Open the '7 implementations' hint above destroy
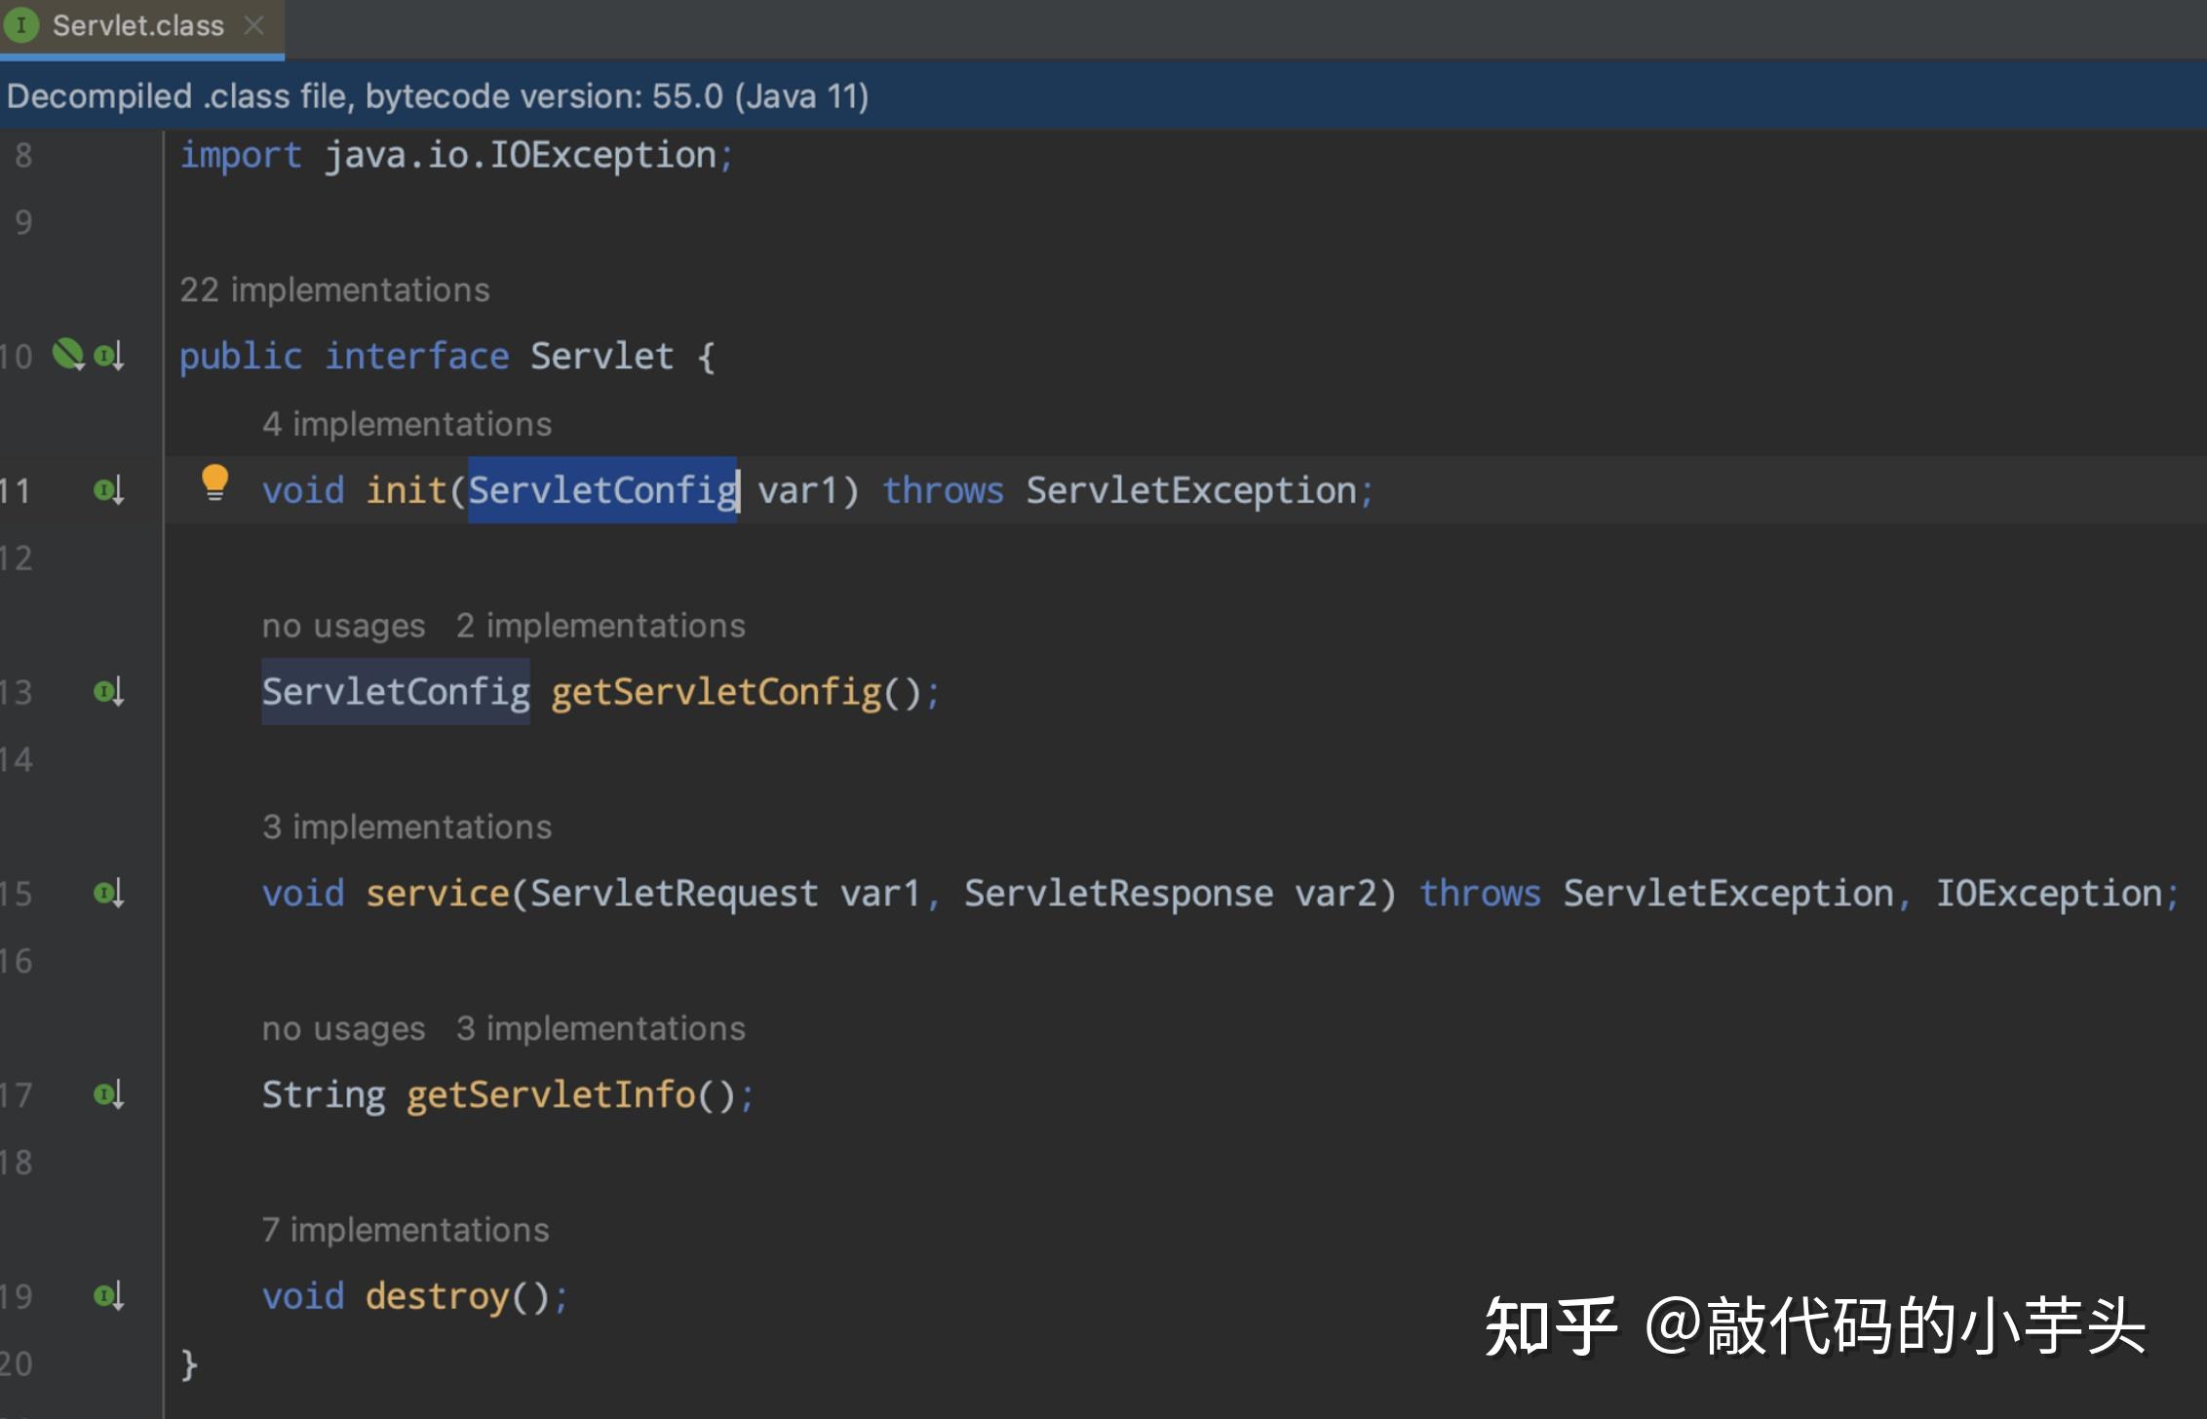Viewport: 2207px width, 1419px height. click(x=406, y=1230)
